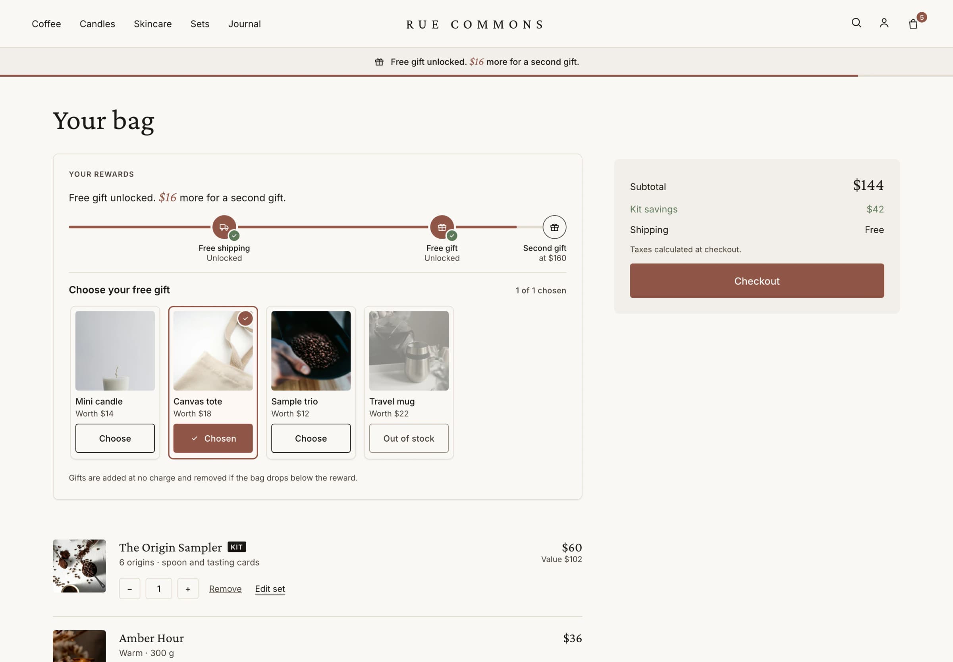Screen dimensions: 953x662
Task: Open the Sets menu
Action: click(200, 24)
